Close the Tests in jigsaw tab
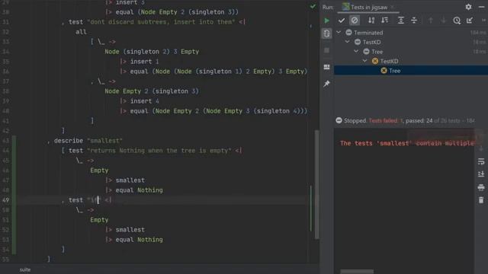 393,7
